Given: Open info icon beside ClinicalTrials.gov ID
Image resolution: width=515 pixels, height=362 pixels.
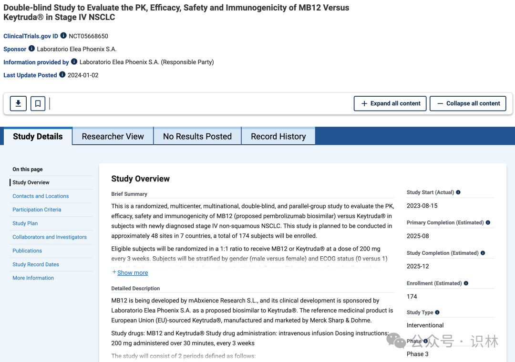Looking at the screenshot, I should point(63,35).
